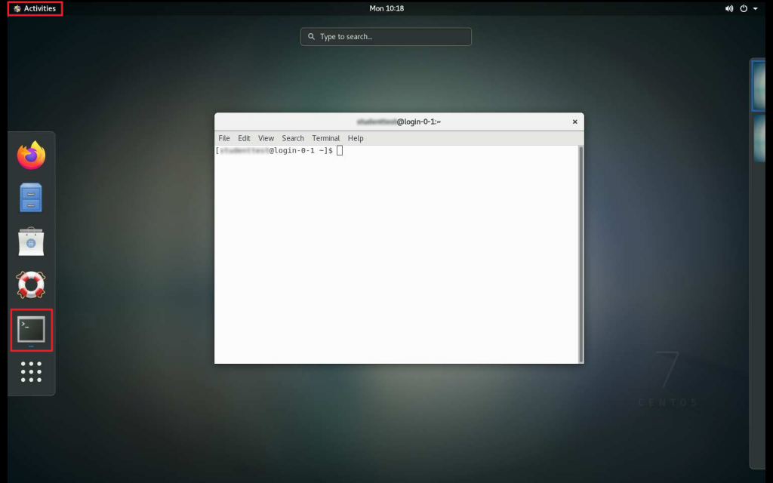Click the volume speaker icon in top bar

point(729,8)
